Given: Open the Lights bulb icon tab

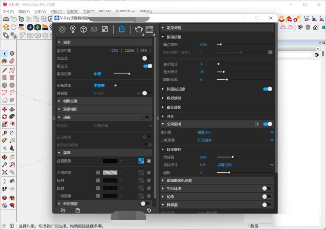Looking at the screenshot, I should [73, 29].
